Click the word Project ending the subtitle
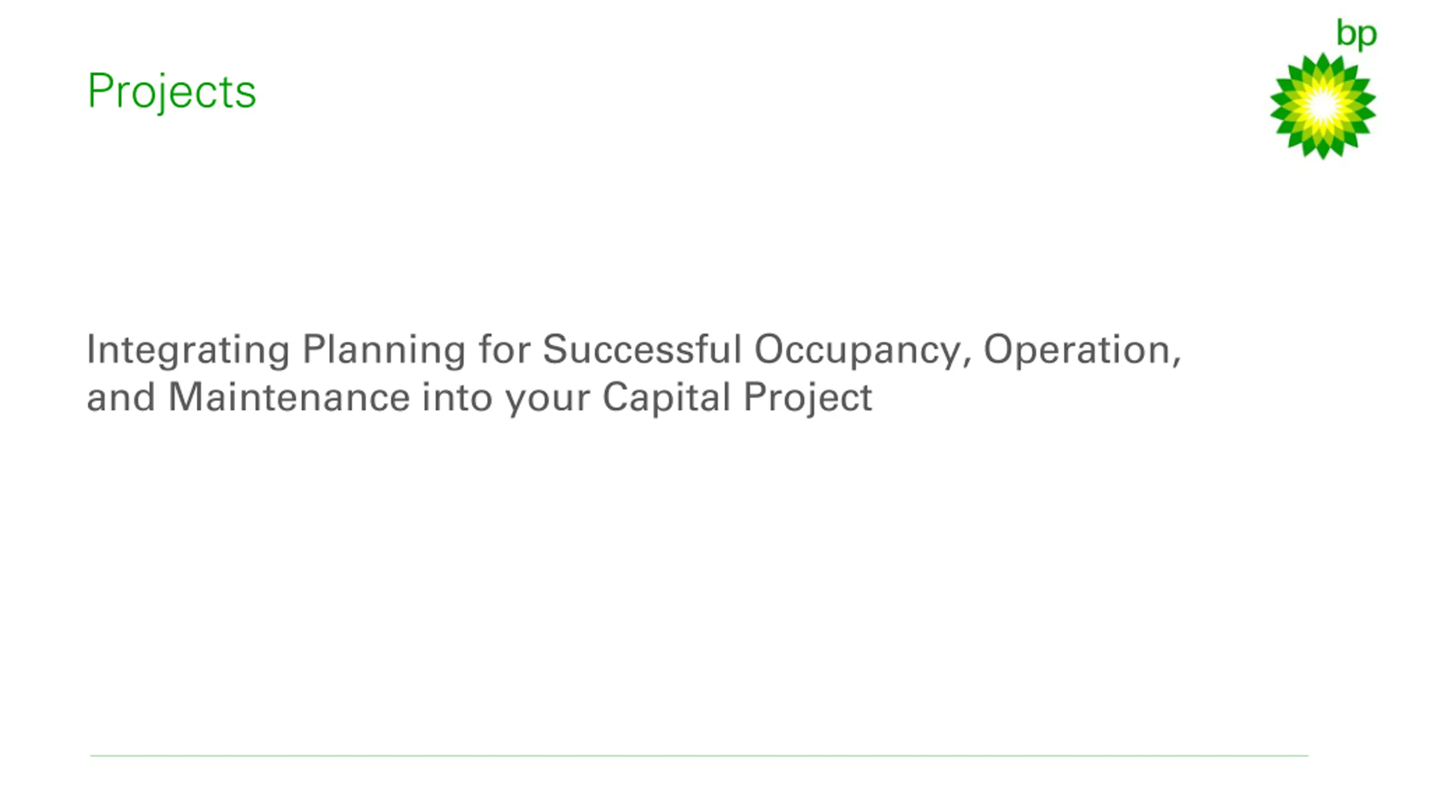The width and height of the screenshot is (1430, 804). [x=808, y=399]
